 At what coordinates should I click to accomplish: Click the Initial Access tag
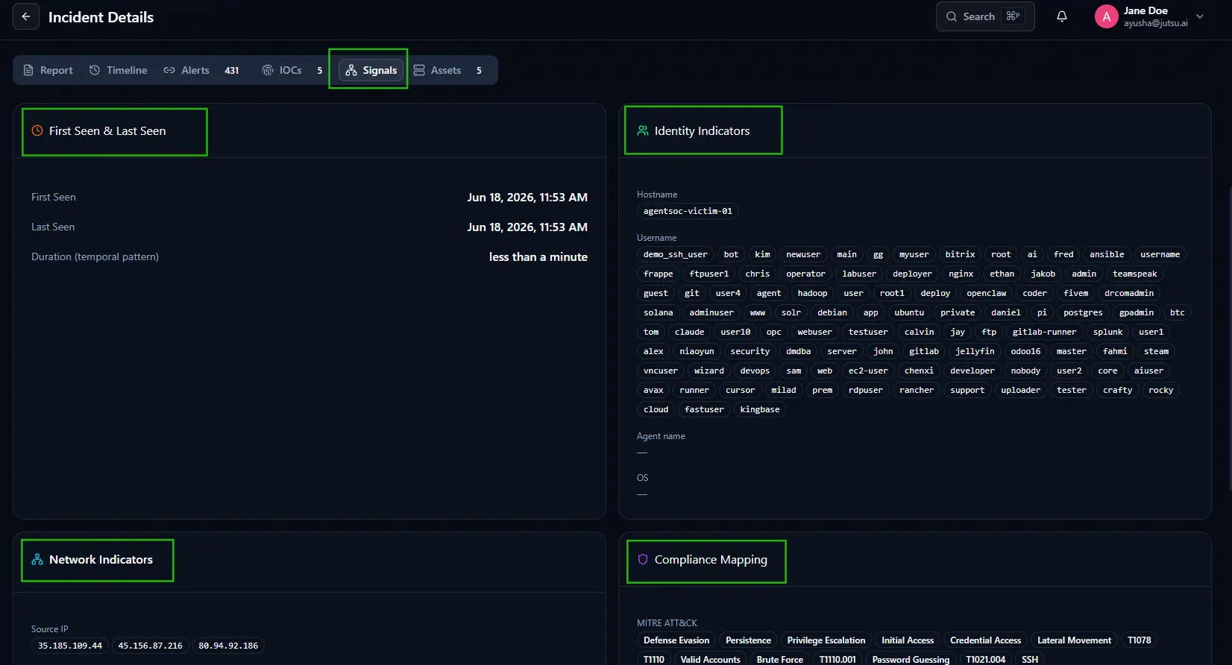coord(908,640)
